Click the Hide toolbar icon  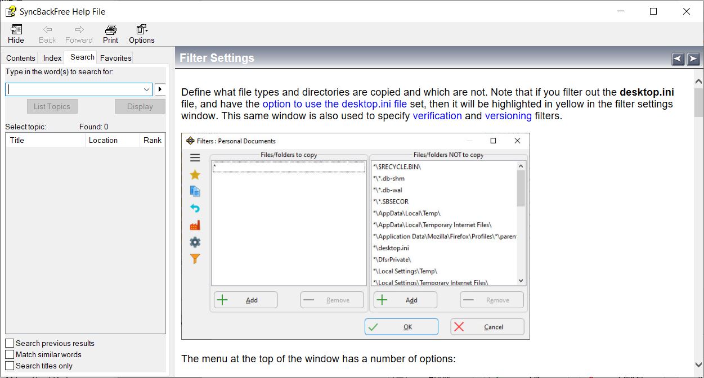tap(16, 34)
